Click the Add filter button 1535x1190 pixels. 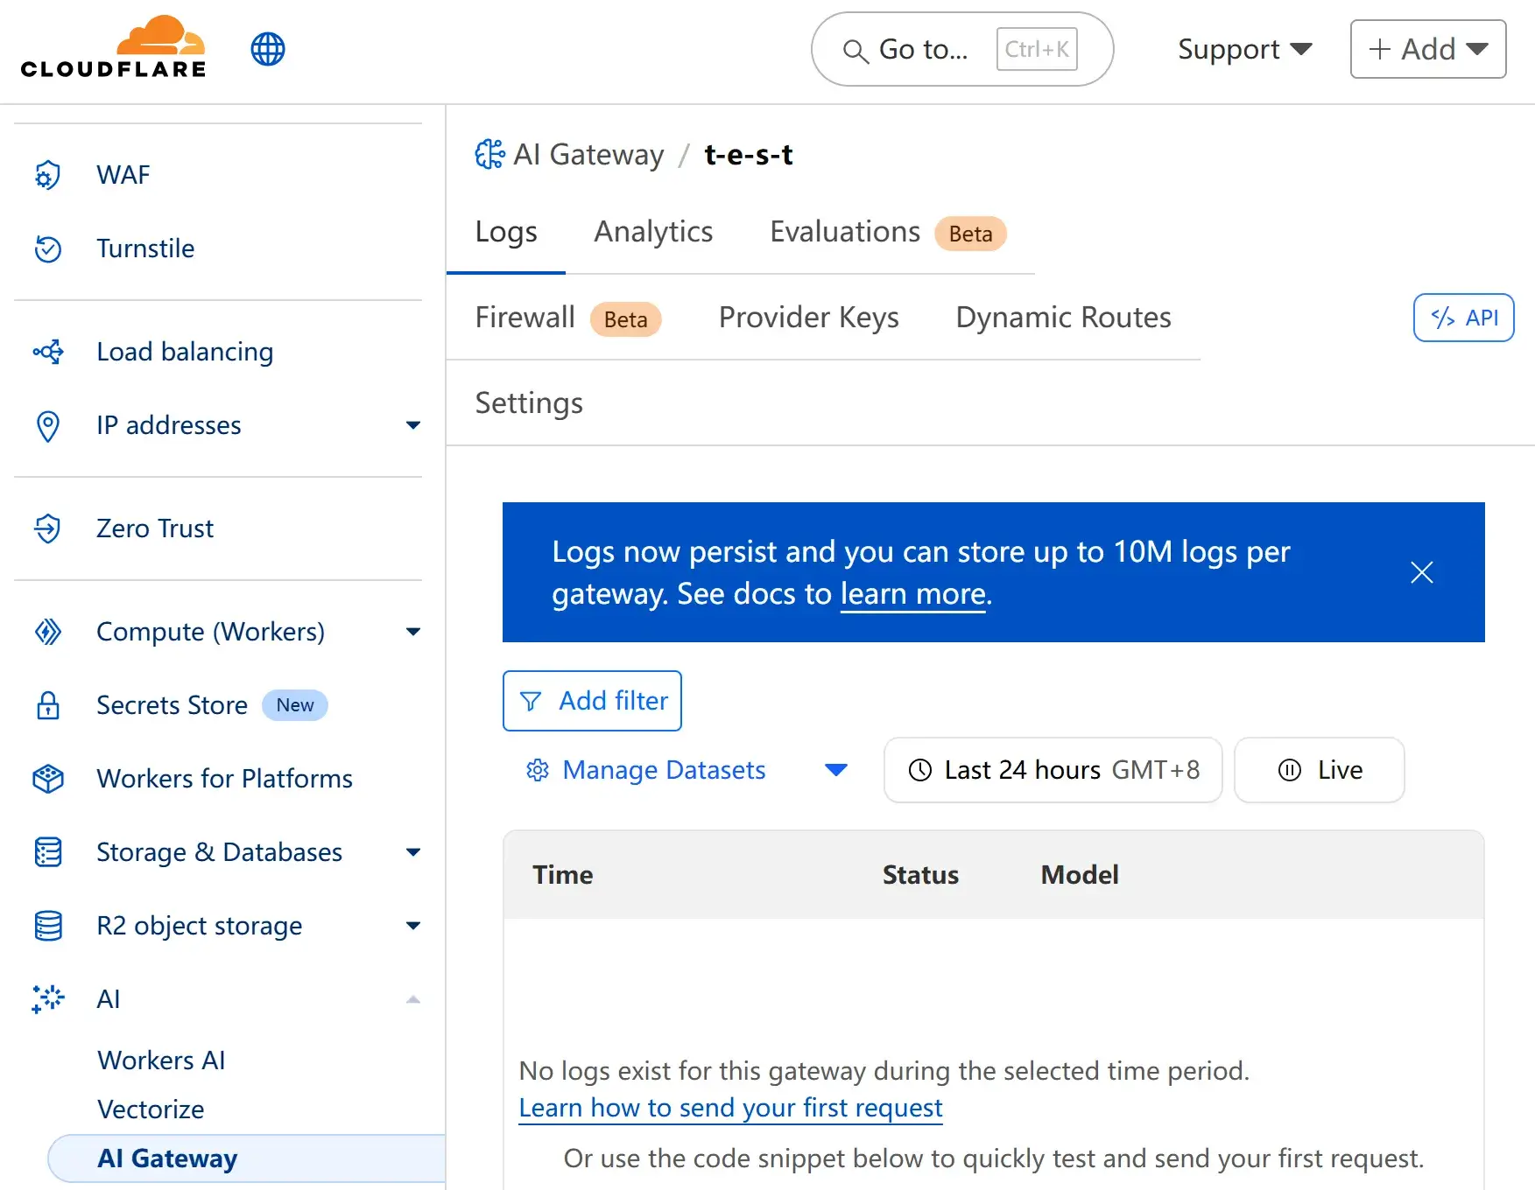tap(592, 701)
